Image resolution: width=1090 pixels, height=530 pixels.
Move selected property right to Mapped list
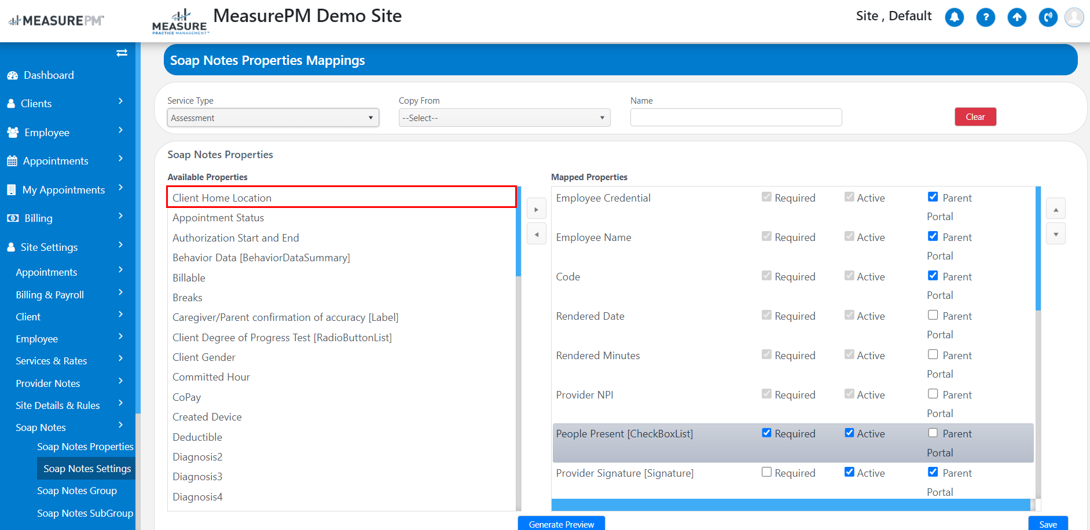coord(537,209)
